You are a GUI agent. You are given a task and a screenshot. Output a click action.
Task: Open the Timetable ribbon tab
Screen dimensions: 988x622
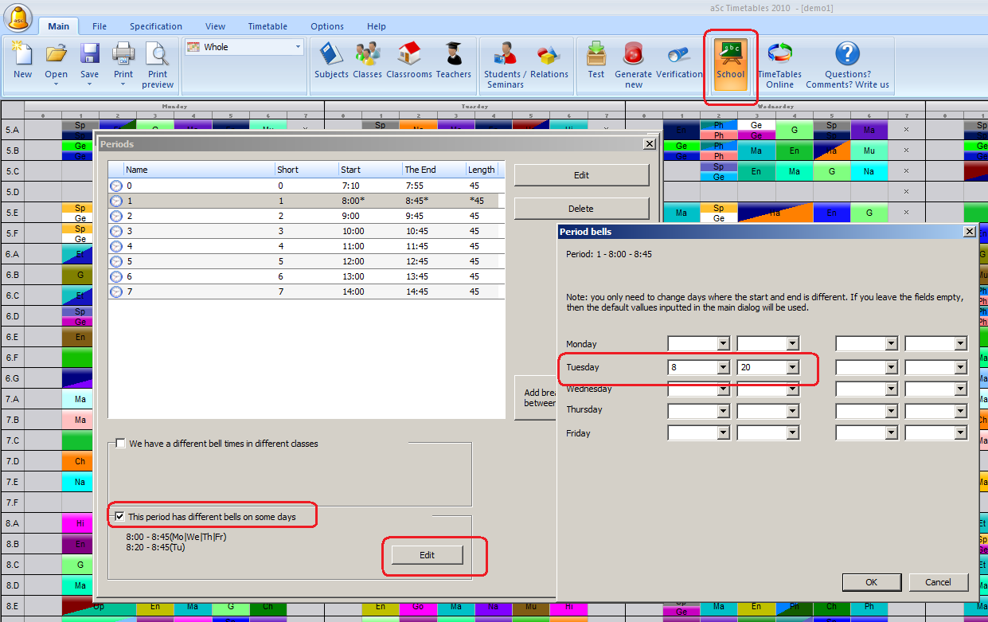[268, 26]
